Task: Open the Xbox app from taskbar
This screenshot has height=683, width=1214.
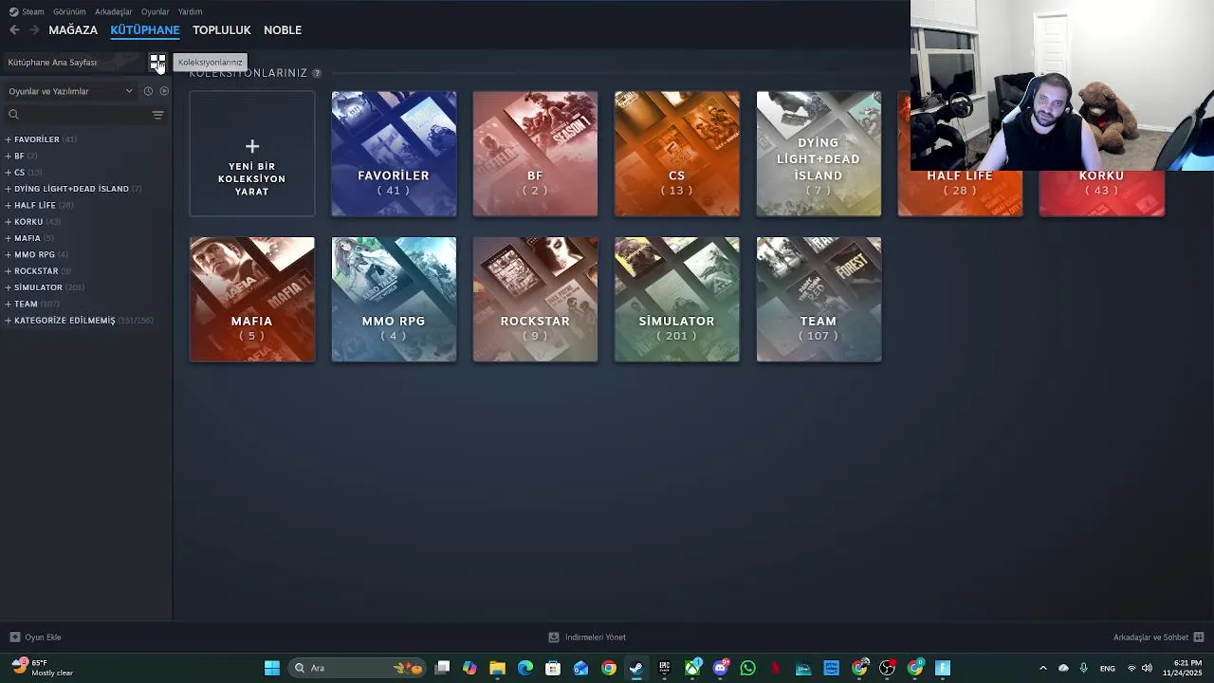Action: (692, 668)
